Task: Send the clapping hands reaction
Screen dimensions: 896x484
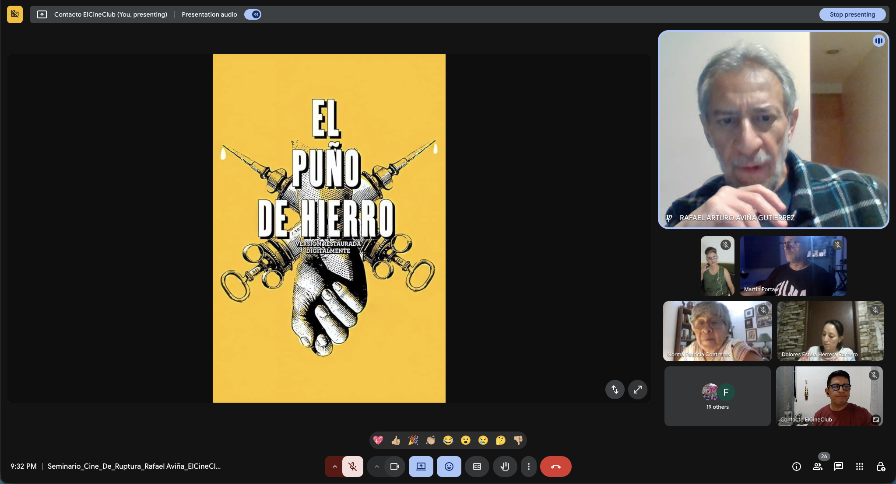Action: [x=431, y=440]
